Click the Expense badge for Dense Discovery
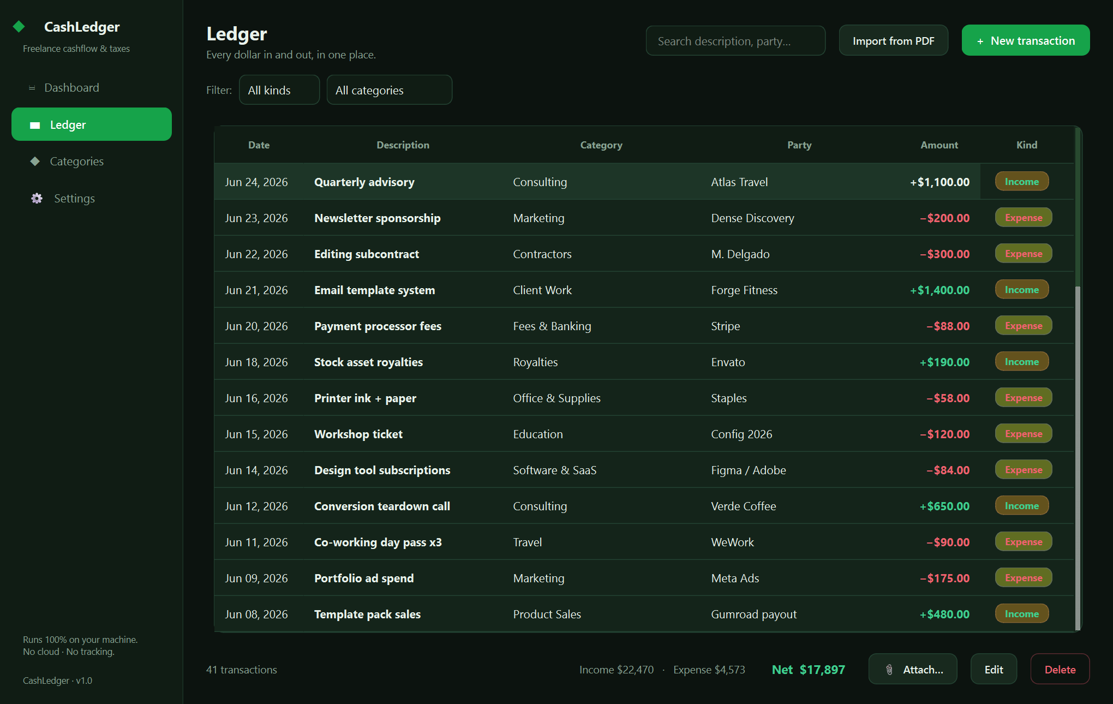This screenshot has height=704, width=1113. pyautogui.click(x=1024, y=218)
